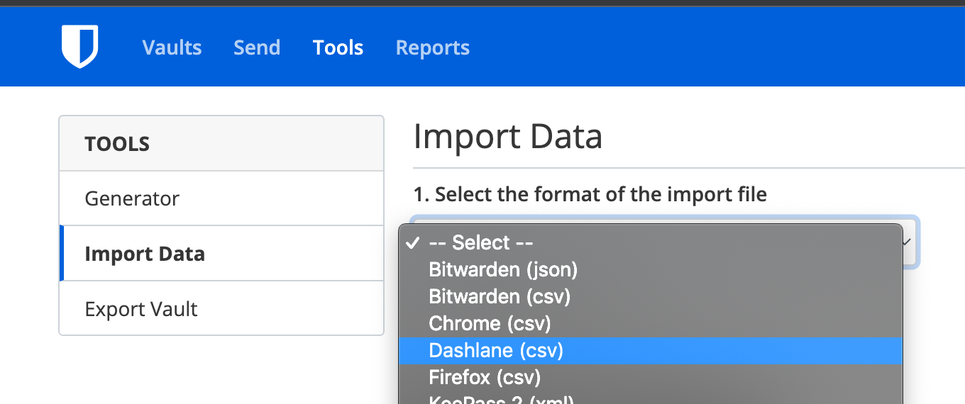965x404 pixels.
Task: Click the Bitwarden shield logo
Action: pos(79,47)
